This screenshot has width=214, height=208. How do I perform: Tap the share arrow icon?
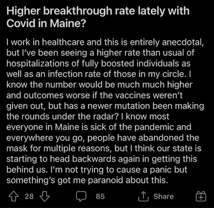click(x=143, y=196)
